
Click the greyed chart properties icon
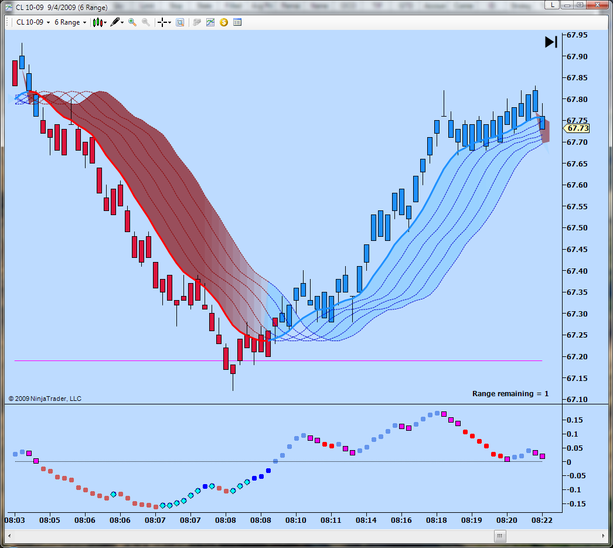coord(197,22)
